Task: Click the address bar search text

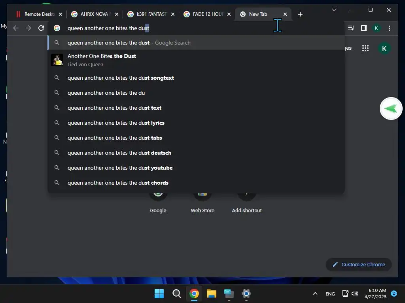Action: [x=108, y=28]
